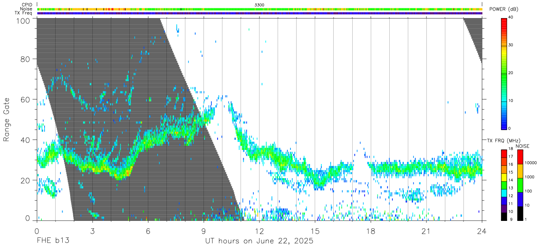Click the red segment of TX FRQ bar
Image resolution: width=542 pixels, height=250 pixels.
click(x=504, y=153)
